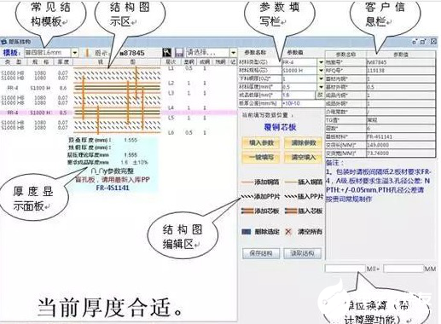Viewport: 441px width, 324px height.
Task: Click the L3 layer label
Action: (171, 93)
